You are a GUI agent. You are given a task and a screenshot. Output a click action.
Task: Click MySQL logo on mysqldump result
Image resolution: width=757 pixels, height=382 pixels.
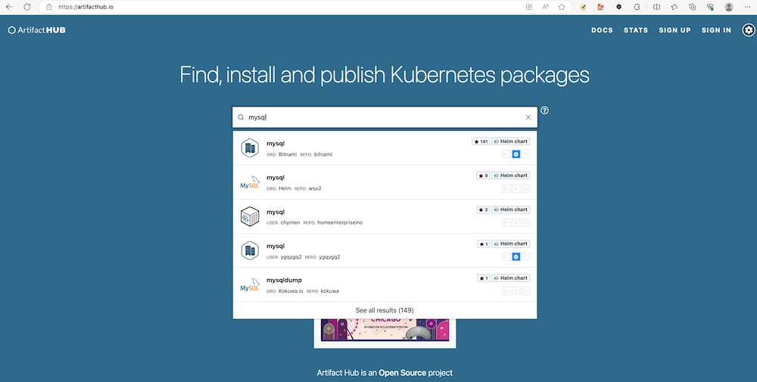(x=250, y=285)
